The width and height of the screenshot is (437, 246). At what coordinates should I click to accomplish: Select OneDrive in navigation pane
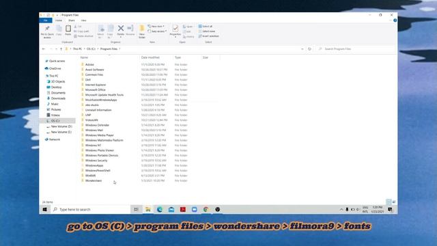(55, 68)
